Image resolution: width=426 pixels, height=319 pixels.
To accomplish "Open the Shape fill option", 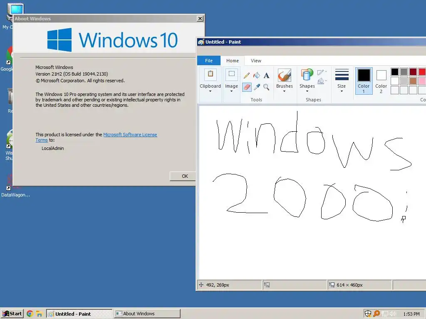I will [x=322, y=81].
